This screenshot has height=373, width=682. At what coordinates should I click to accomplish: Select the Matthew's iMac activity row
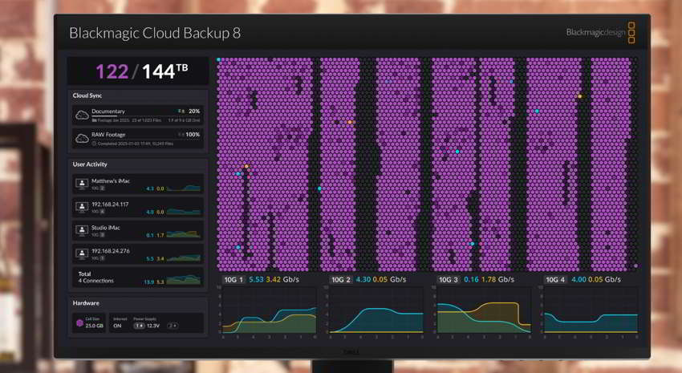tap(138, 184)
